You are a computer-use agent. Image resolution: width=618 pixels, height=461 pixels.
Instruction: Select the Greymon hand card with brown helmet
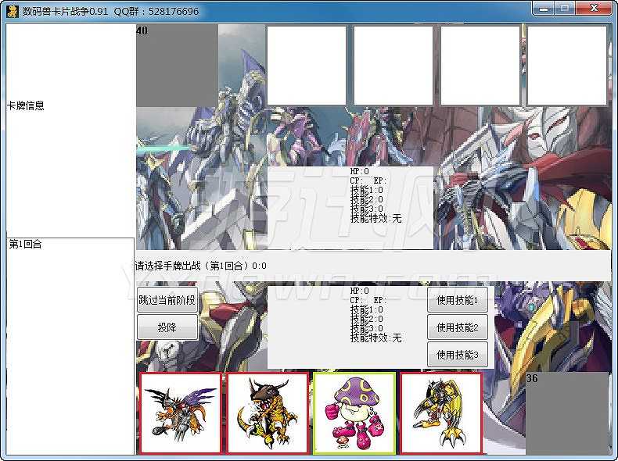pyautogui.click(x=268, y=413)
